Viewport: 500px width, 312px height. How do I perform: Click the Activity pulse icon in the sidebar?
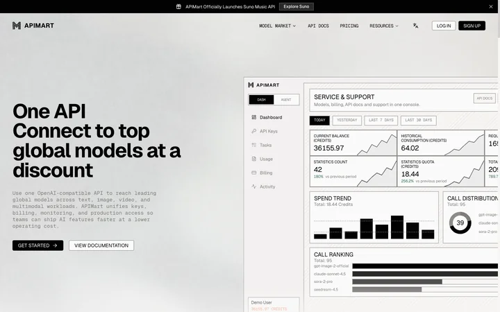pyautogui.click(x=254, y=187)
